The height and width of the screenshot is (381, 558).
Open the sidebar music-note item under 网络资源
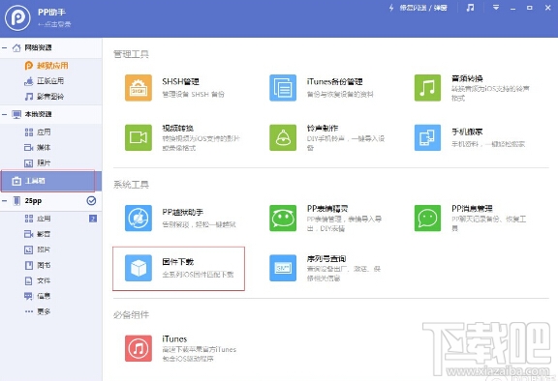coord(45,97)
